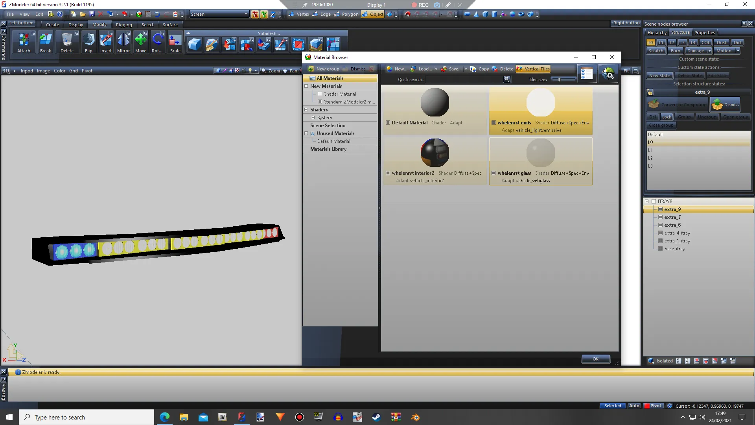
Task: Open the Rigging tab
Action: [124, 25]
